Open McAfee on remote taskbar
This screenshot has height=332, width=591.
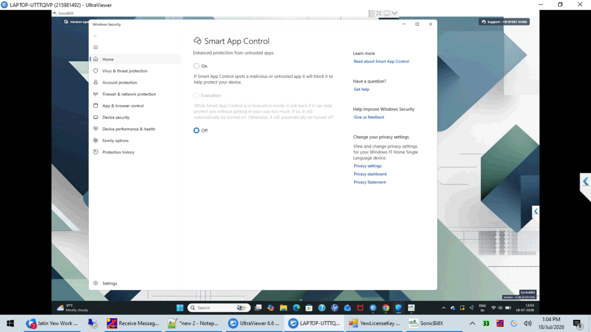[x=360, y=308]
